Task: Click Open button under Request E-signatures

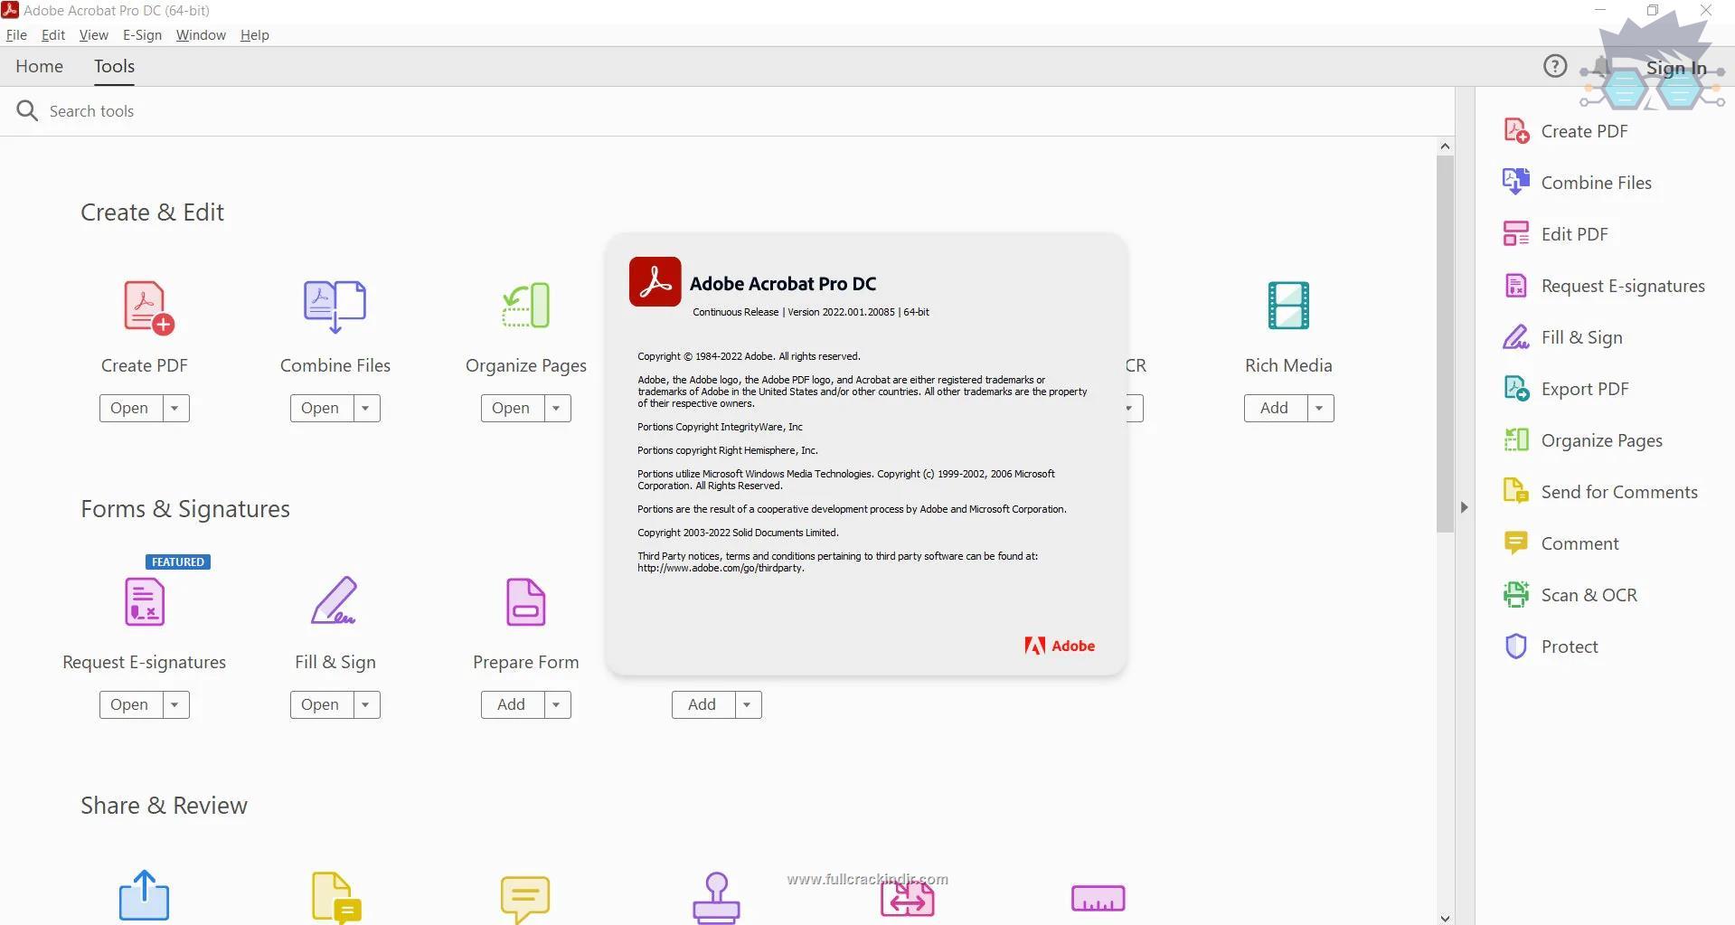Action: coord(131,704)
